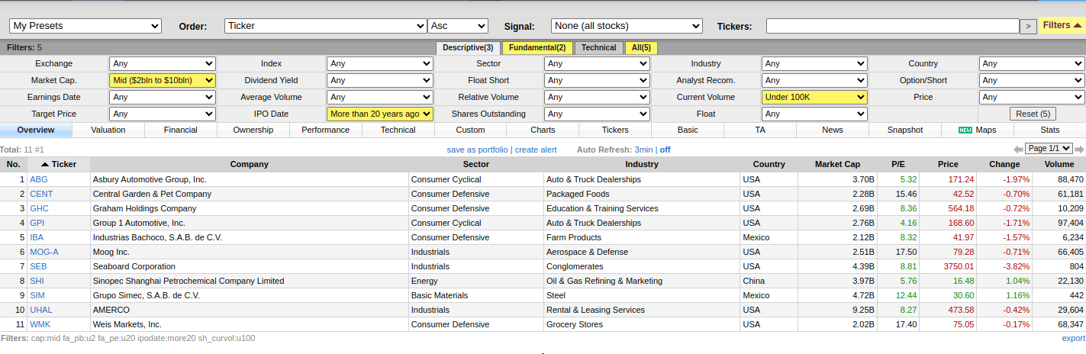Open the Ownership view tab

(x=253, y=130)
